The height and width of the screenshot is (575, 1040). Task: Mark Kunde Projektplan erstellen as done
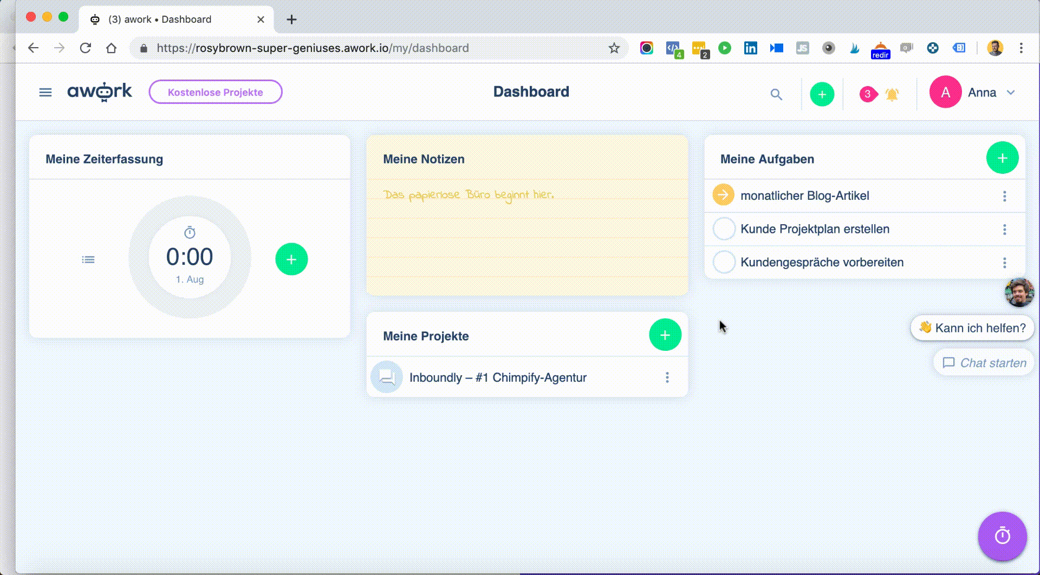(724, 229)
